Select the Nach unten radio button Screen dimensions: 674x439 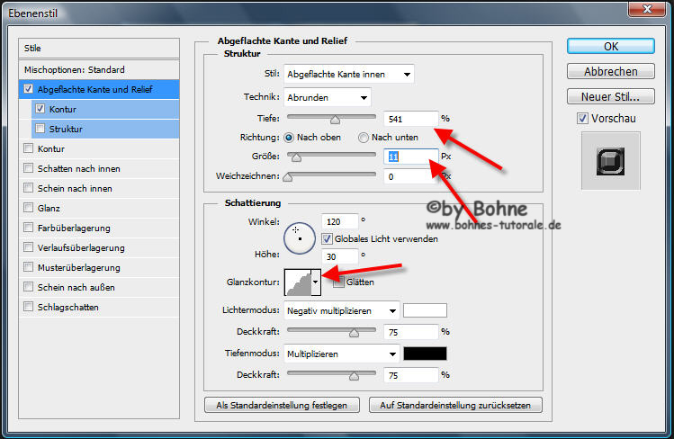364,138
